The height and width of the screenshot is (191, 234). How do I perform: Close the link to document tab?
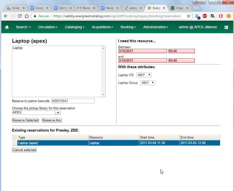tap(71, 8)
